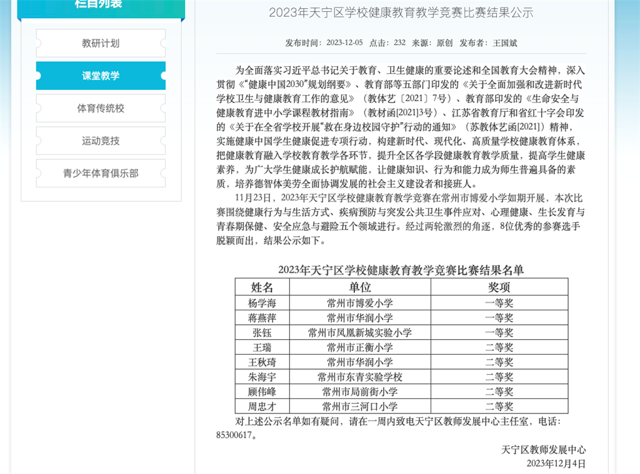
Task: Select the 常州市凤凰新城实验小学 table cell
Action: tap(360, 333)
